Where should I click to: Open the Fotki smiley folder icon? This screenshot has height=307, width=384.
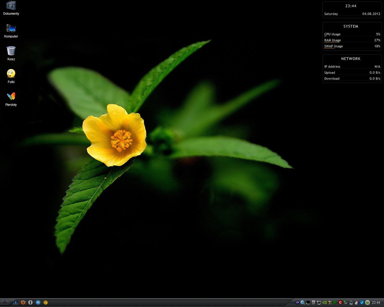pyautogui.click(x=11, y=74)
